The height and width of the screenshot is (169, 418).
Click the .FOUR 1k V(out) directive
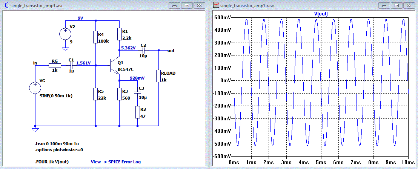51,162
